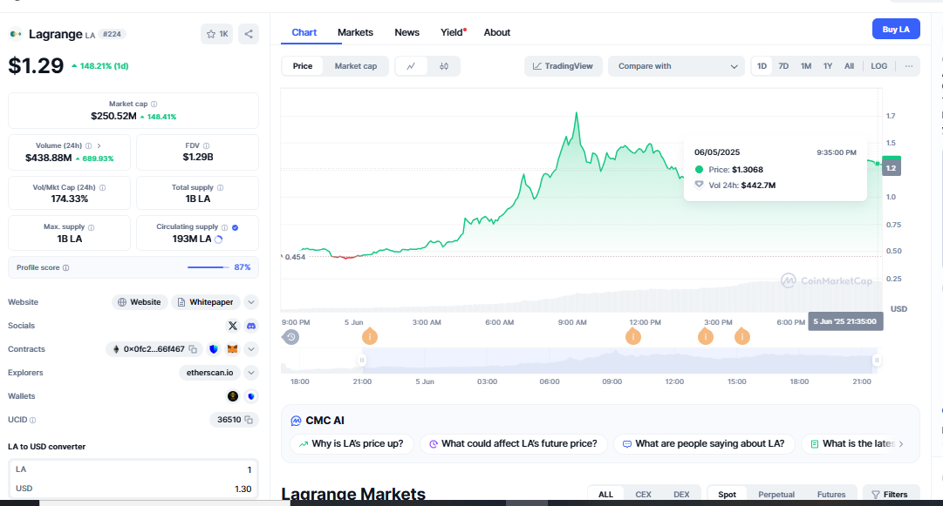Click the Volume (24h) info icon
Viewport: 943px width, 506px height.
[88, 145]
